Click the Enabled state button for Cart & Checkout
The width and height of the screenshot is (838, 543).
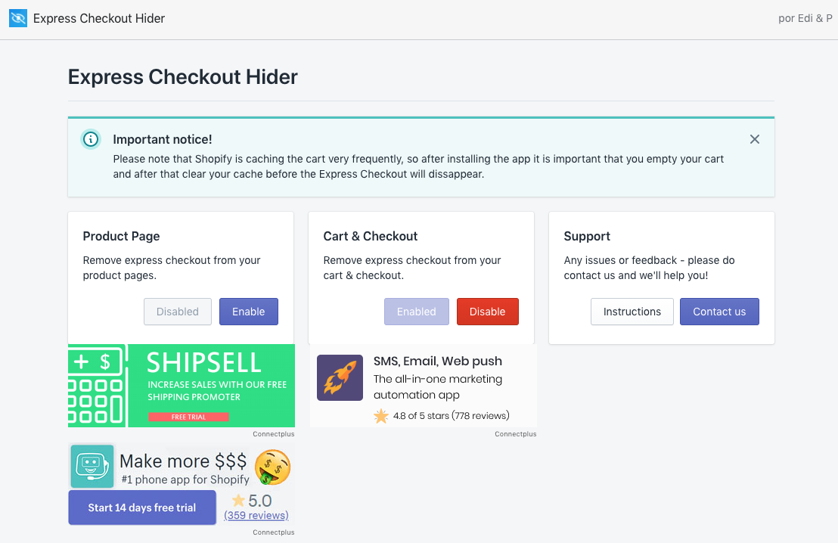pyautogui.click(x=416, y=312)
